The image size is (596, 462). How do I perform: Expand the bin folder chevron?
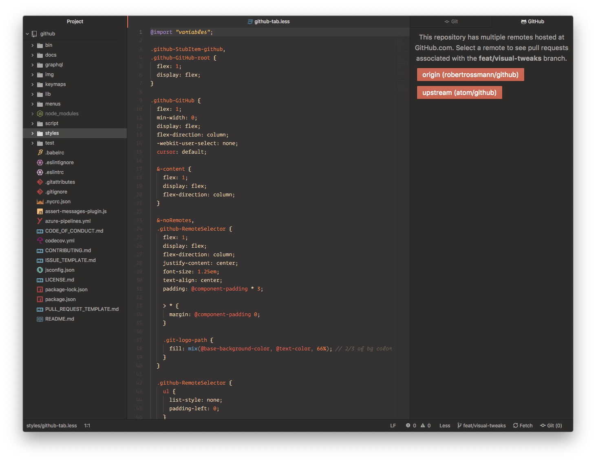click(x=33, y=45)
